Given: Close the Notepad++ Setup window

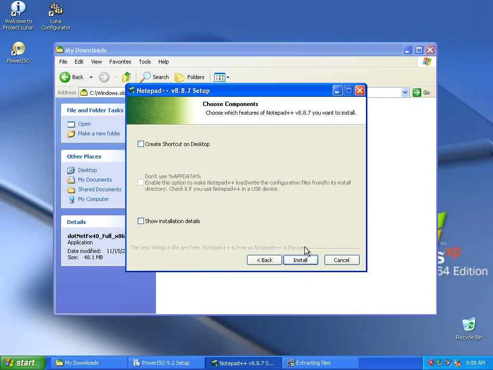Looking at the screenshot, I should (360, 91).
